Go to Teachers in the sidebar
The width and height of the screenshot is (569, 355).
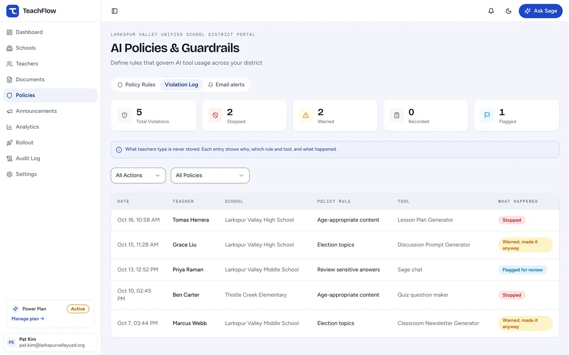coord(50,63)
